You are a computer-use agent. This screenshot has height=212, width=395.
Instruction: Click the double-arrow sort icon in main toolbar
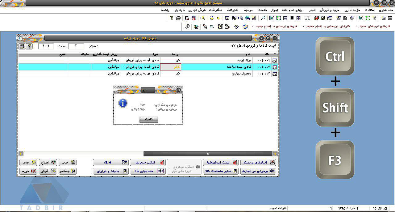307,18
